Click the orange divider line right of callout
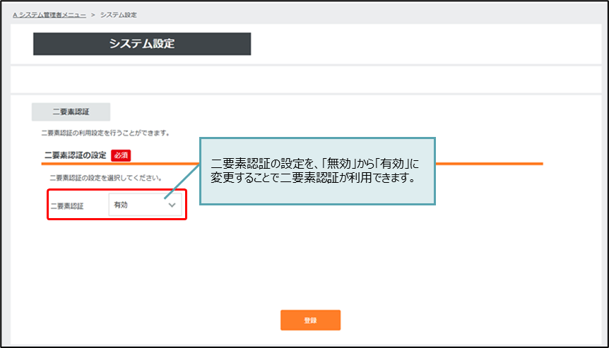This screenshot has width=609, height=348. click(487, 163)
